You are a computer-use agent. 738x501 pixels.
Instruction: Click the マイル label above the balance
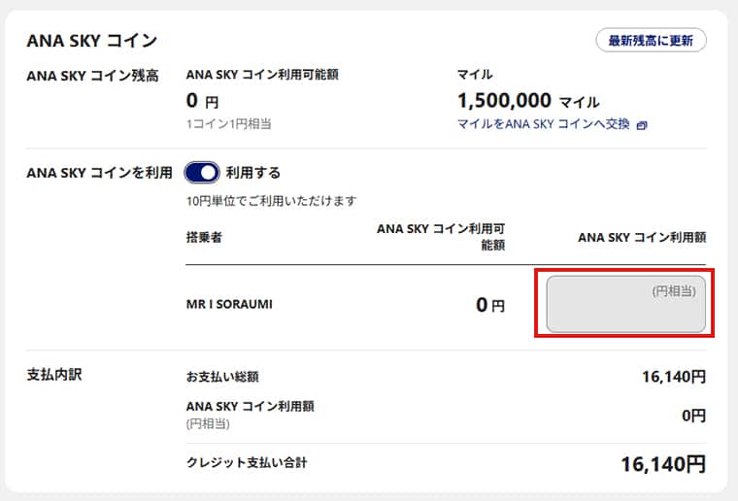click(x=475, y=74)
